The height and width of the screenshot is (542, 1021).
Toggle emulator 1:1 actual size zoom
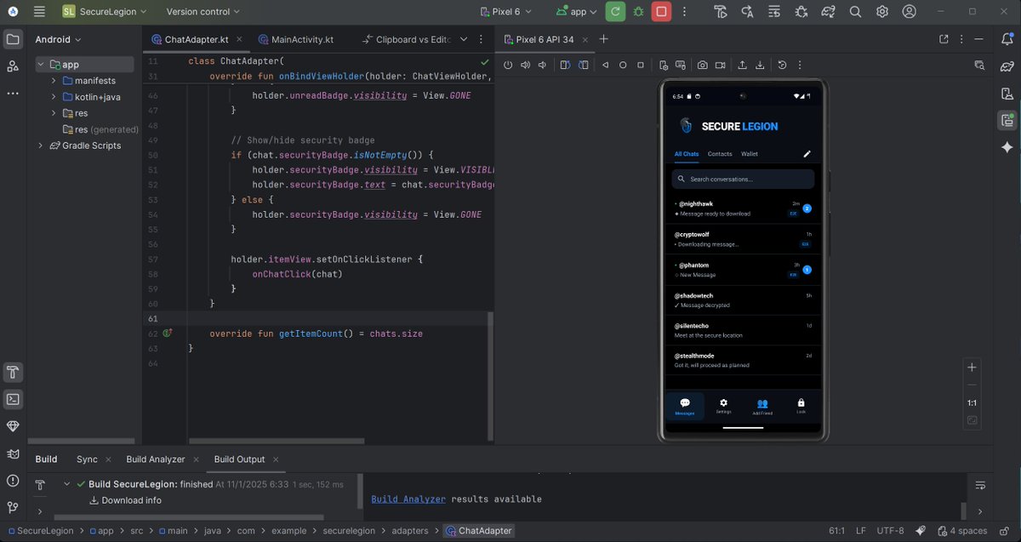click(x=972, y=402)
